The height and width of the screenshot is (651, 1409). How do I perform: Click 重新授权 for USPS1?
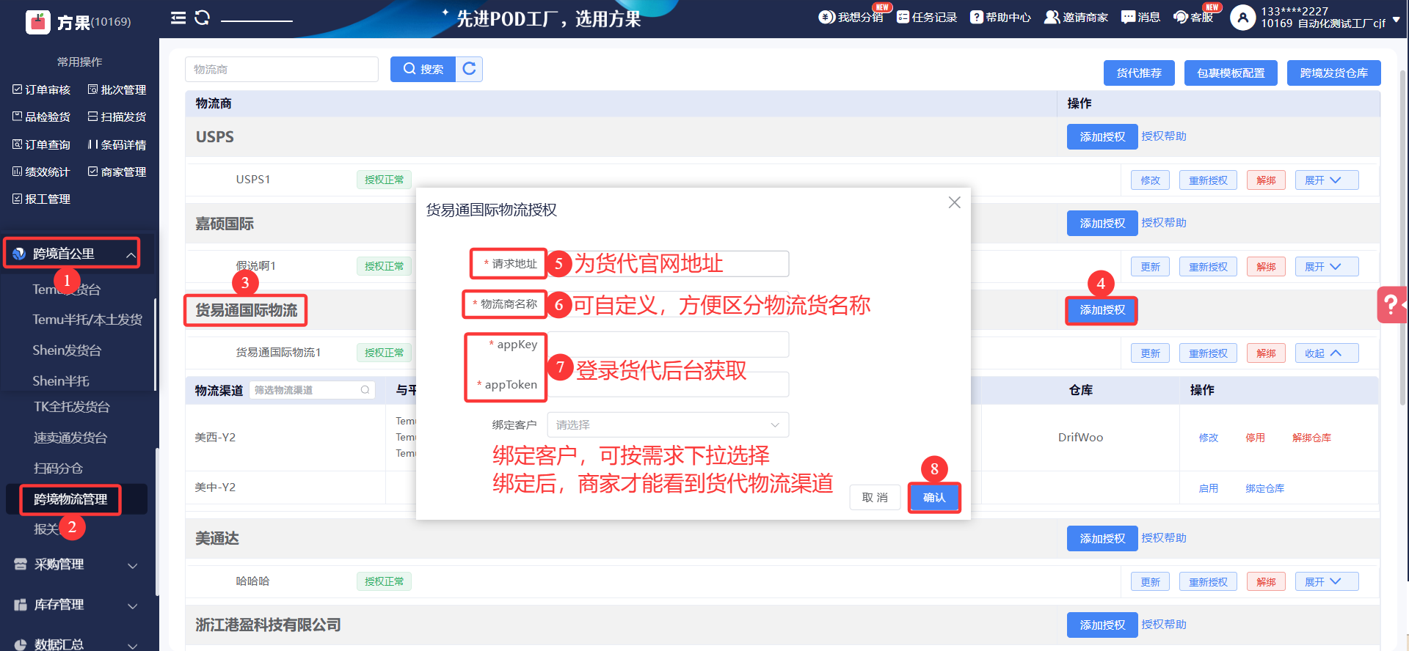click(x=1208, y=180)
